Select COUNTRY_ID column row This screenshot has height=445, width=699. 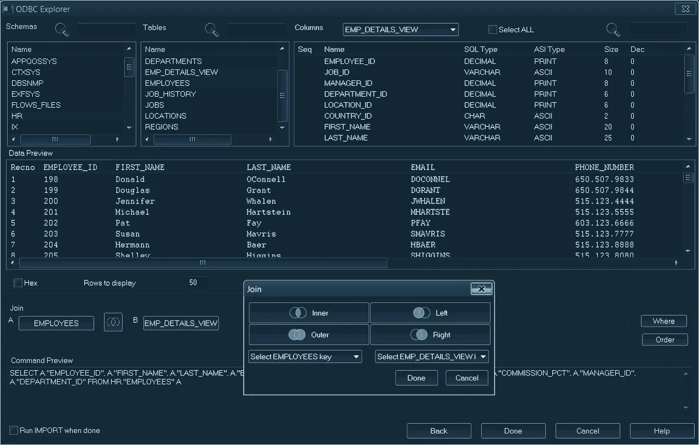[490, 116]
